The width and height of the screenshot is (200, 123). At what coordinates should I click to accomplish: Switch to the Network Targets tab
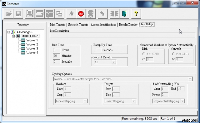pyautogui.click(x=78, y=25)
